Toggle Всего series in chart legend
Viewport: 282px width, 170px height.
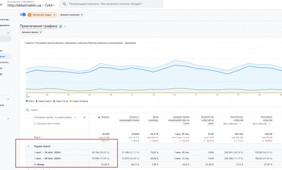tap(30, 101)
